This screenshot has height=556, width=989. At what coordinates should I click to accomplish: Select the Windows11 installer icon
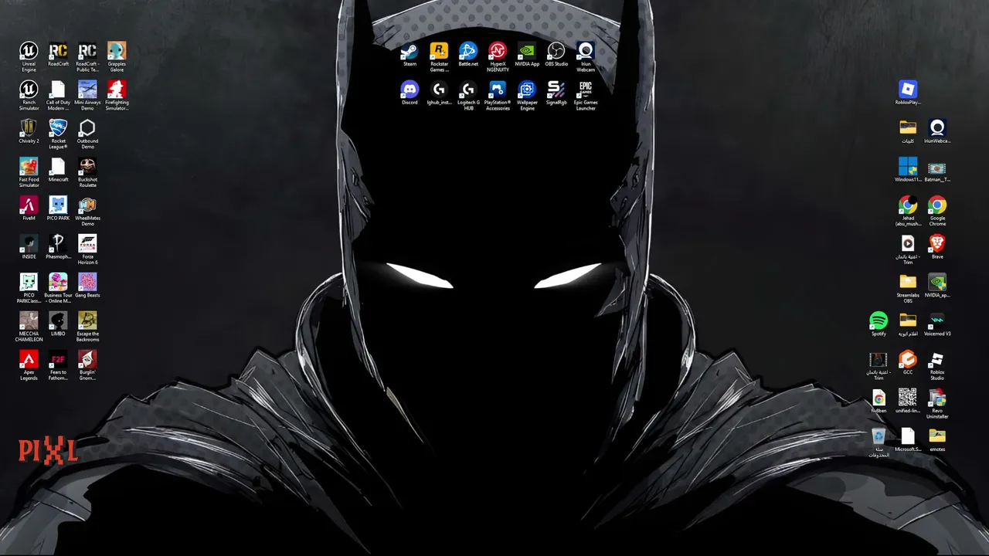908,170
